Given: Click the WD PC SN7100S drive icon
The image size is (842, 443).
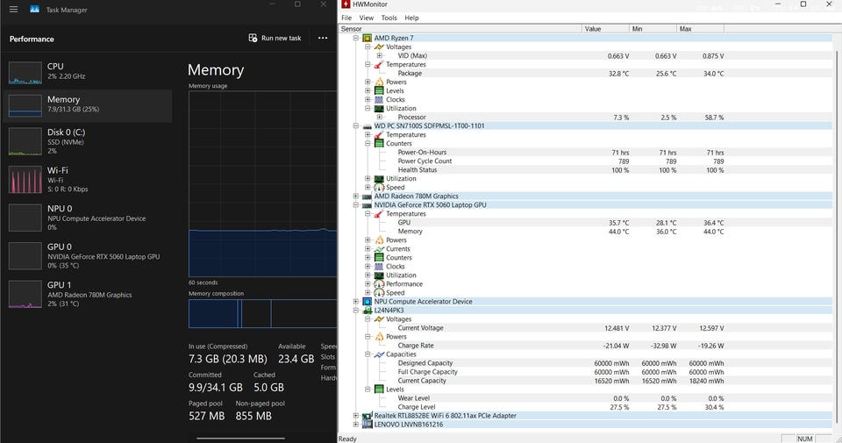Looking at the screenshot, I should coord(367,126).
